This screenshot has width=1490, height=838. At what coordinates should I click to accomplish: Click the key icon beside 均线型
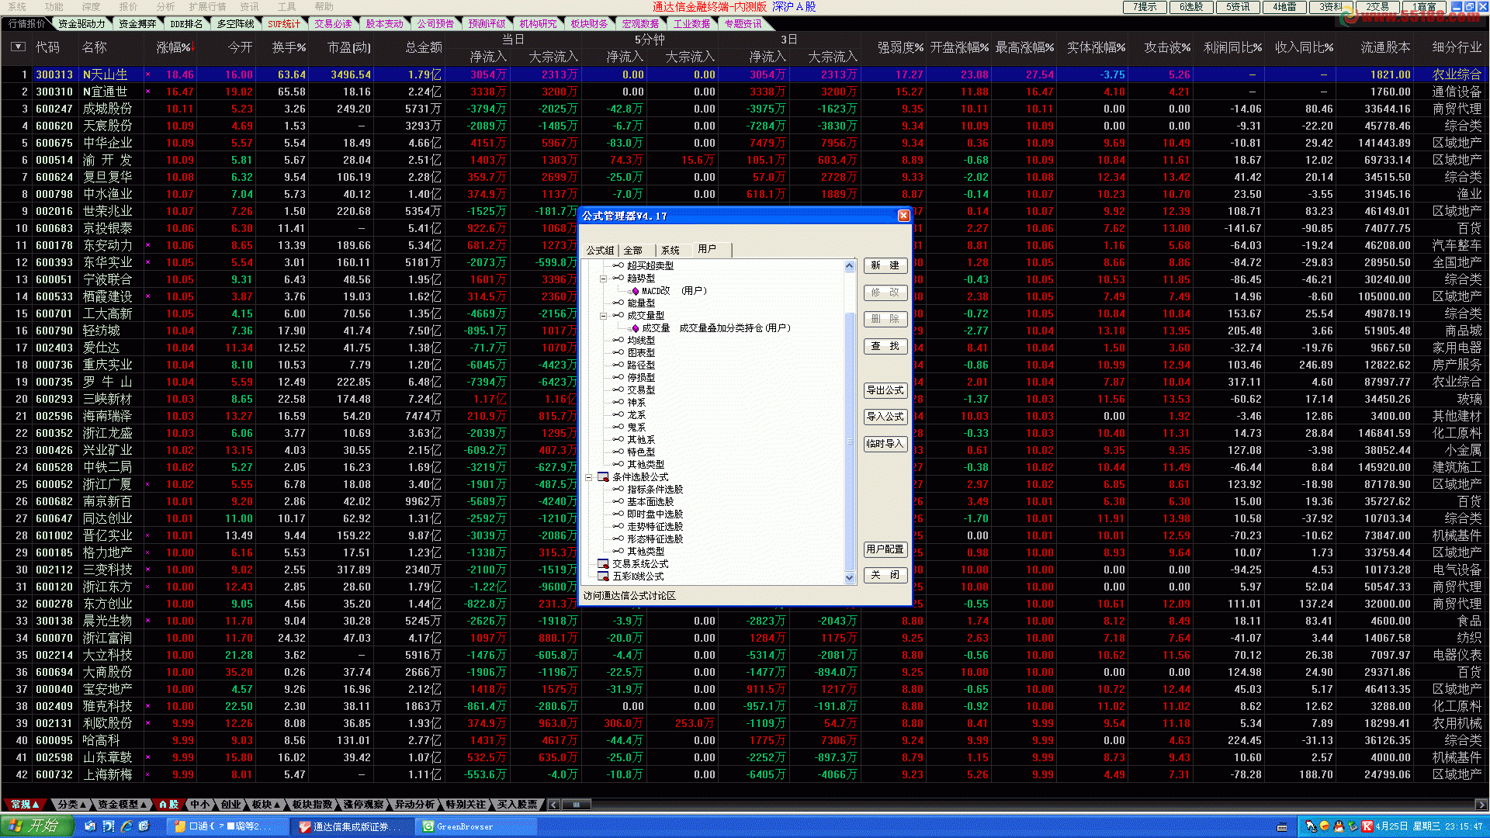[619, 341]
